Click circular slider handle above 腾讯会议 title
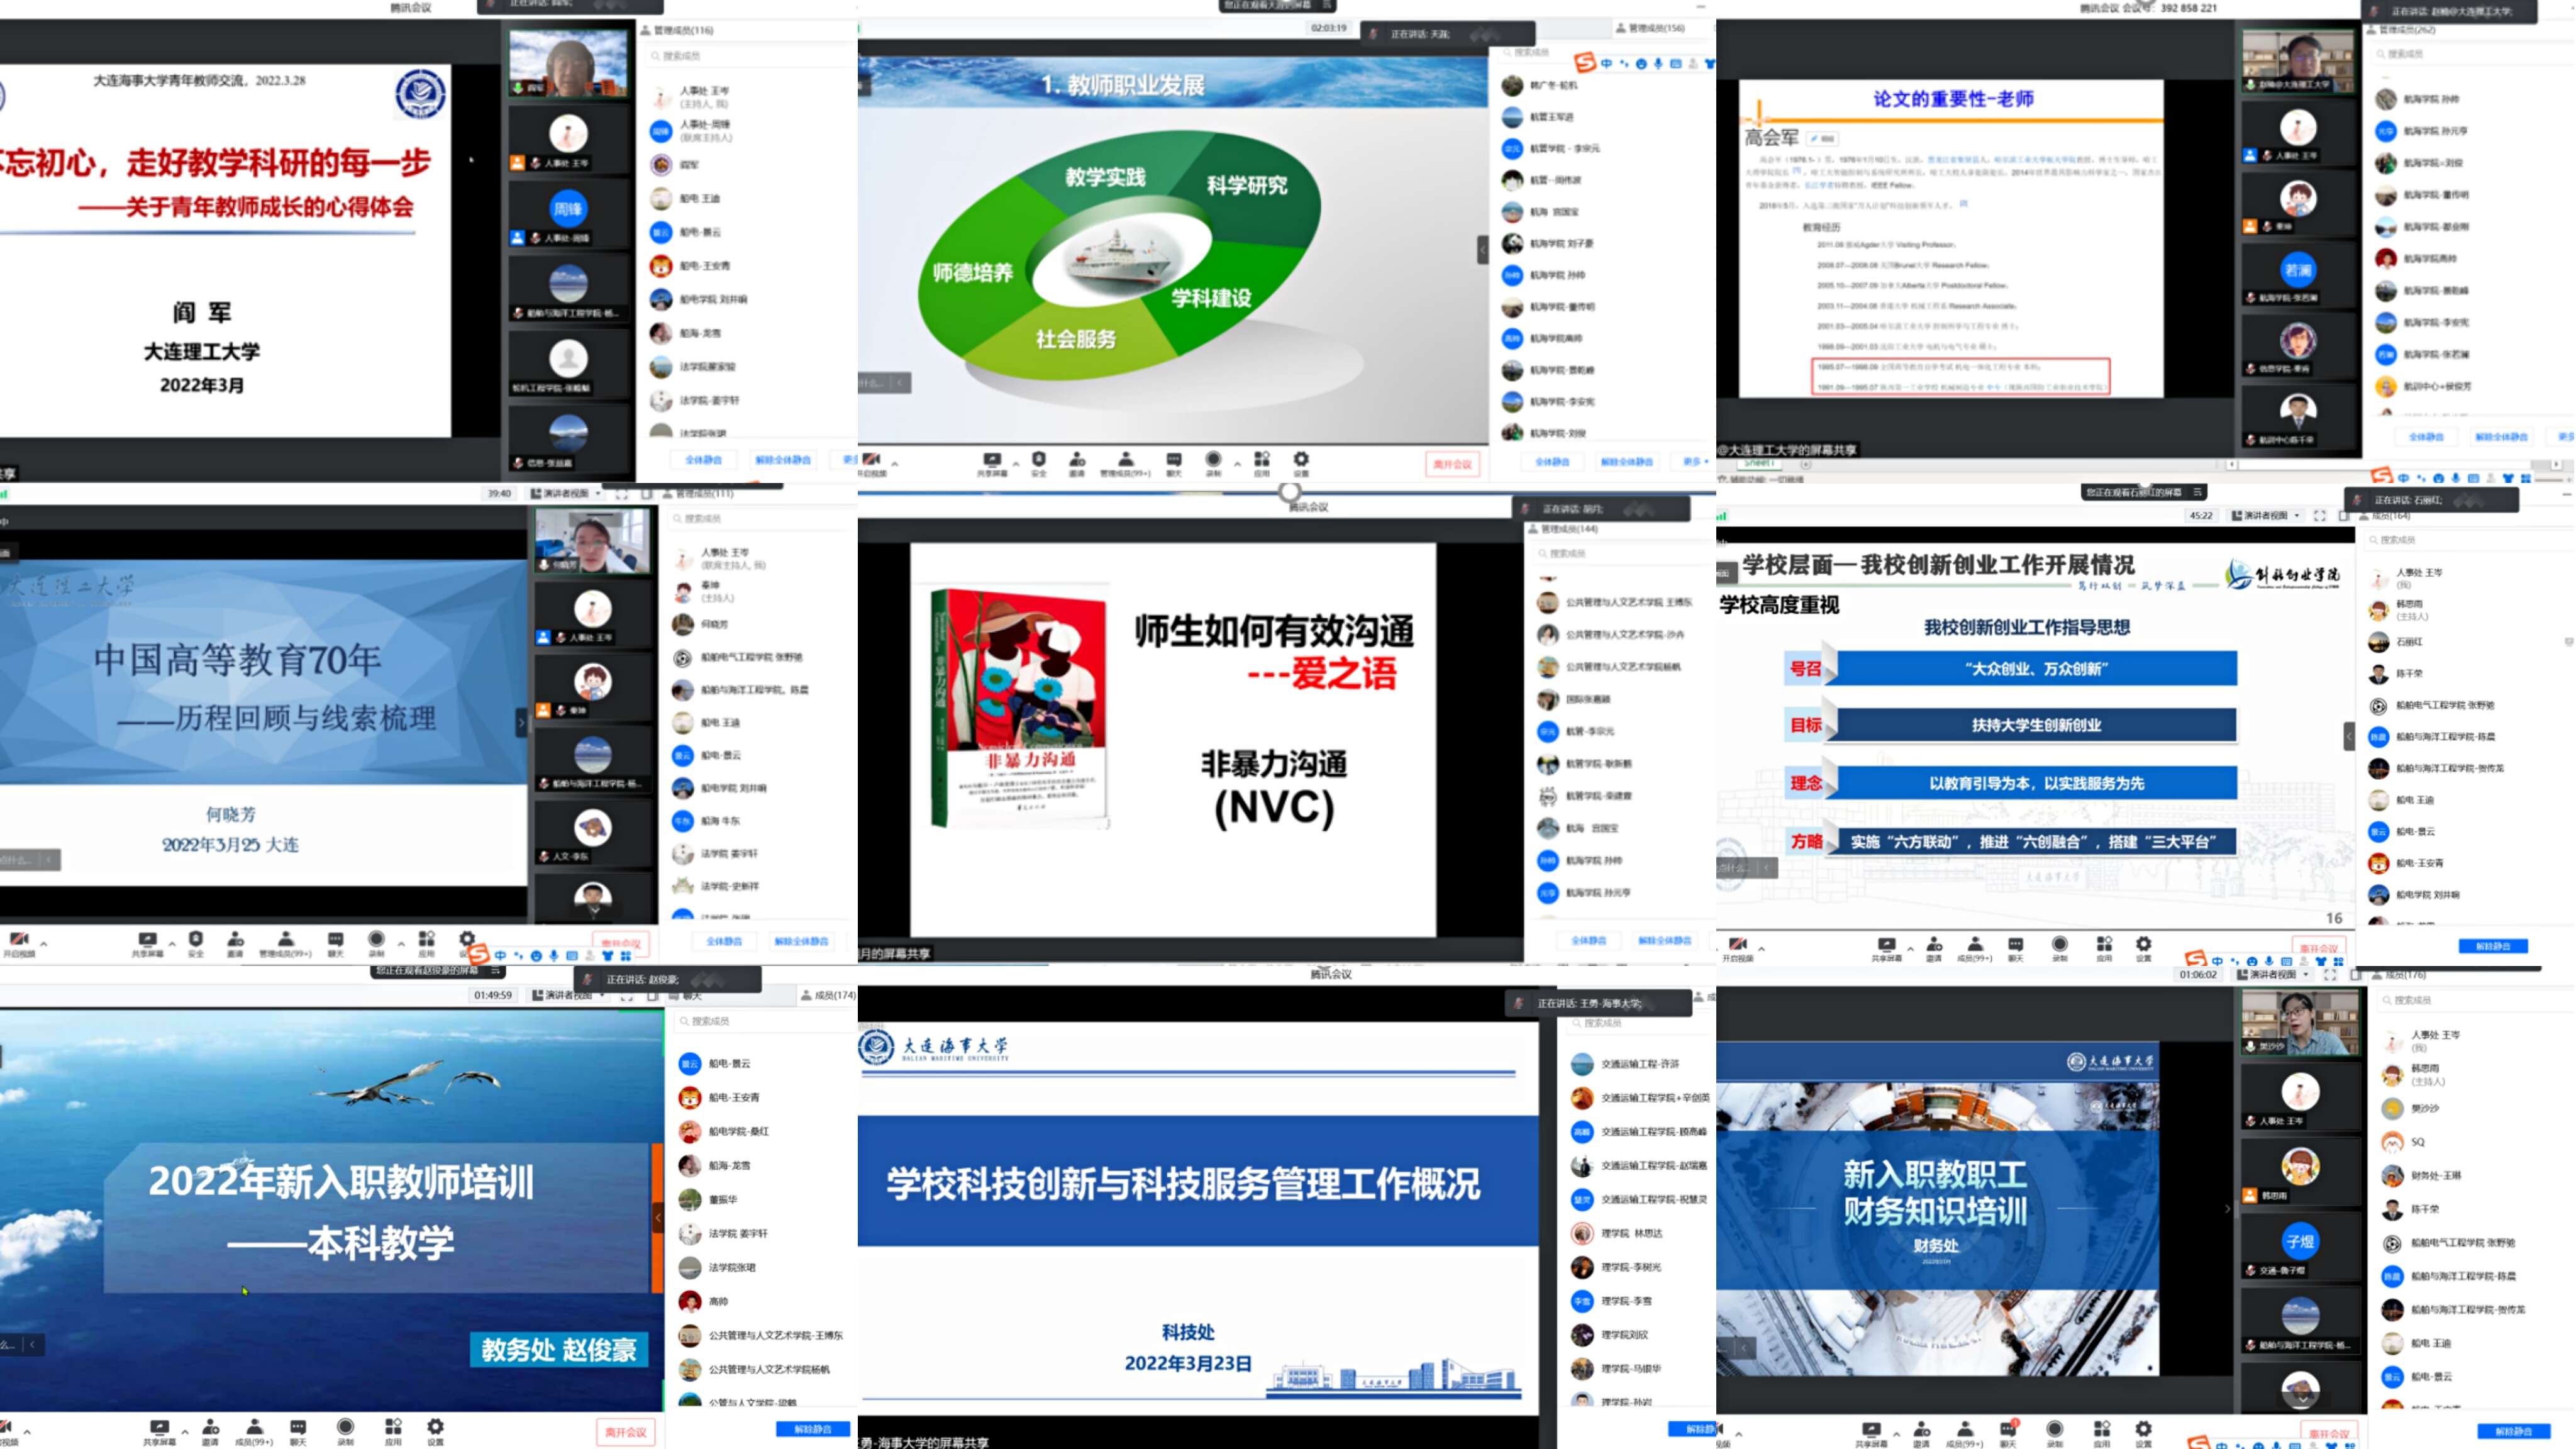 pyautogui.click(x=1290, y=491)
